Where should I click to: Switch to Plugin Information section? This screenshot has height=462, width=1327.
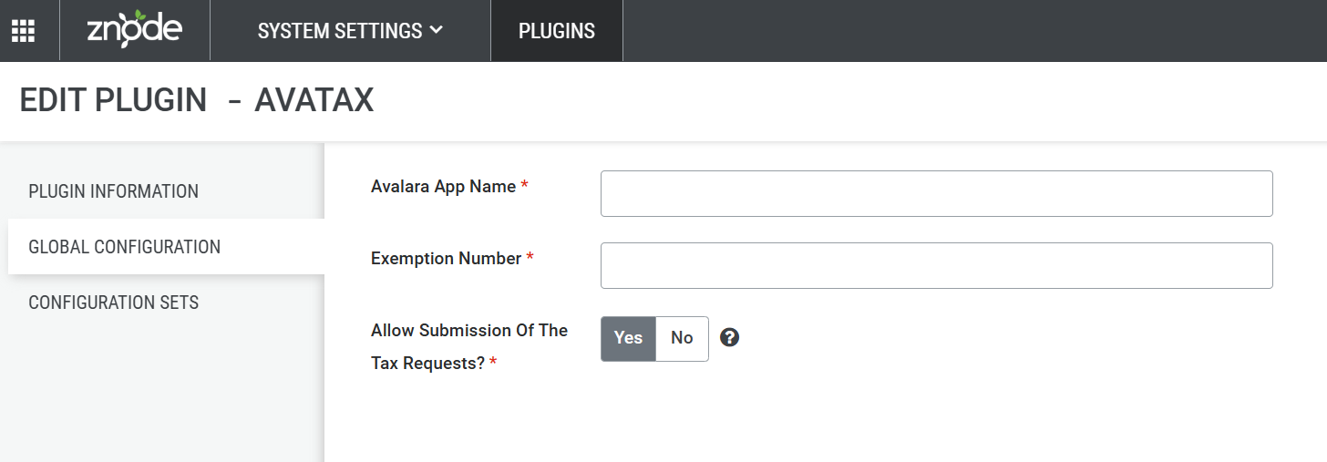coord(114,191)
